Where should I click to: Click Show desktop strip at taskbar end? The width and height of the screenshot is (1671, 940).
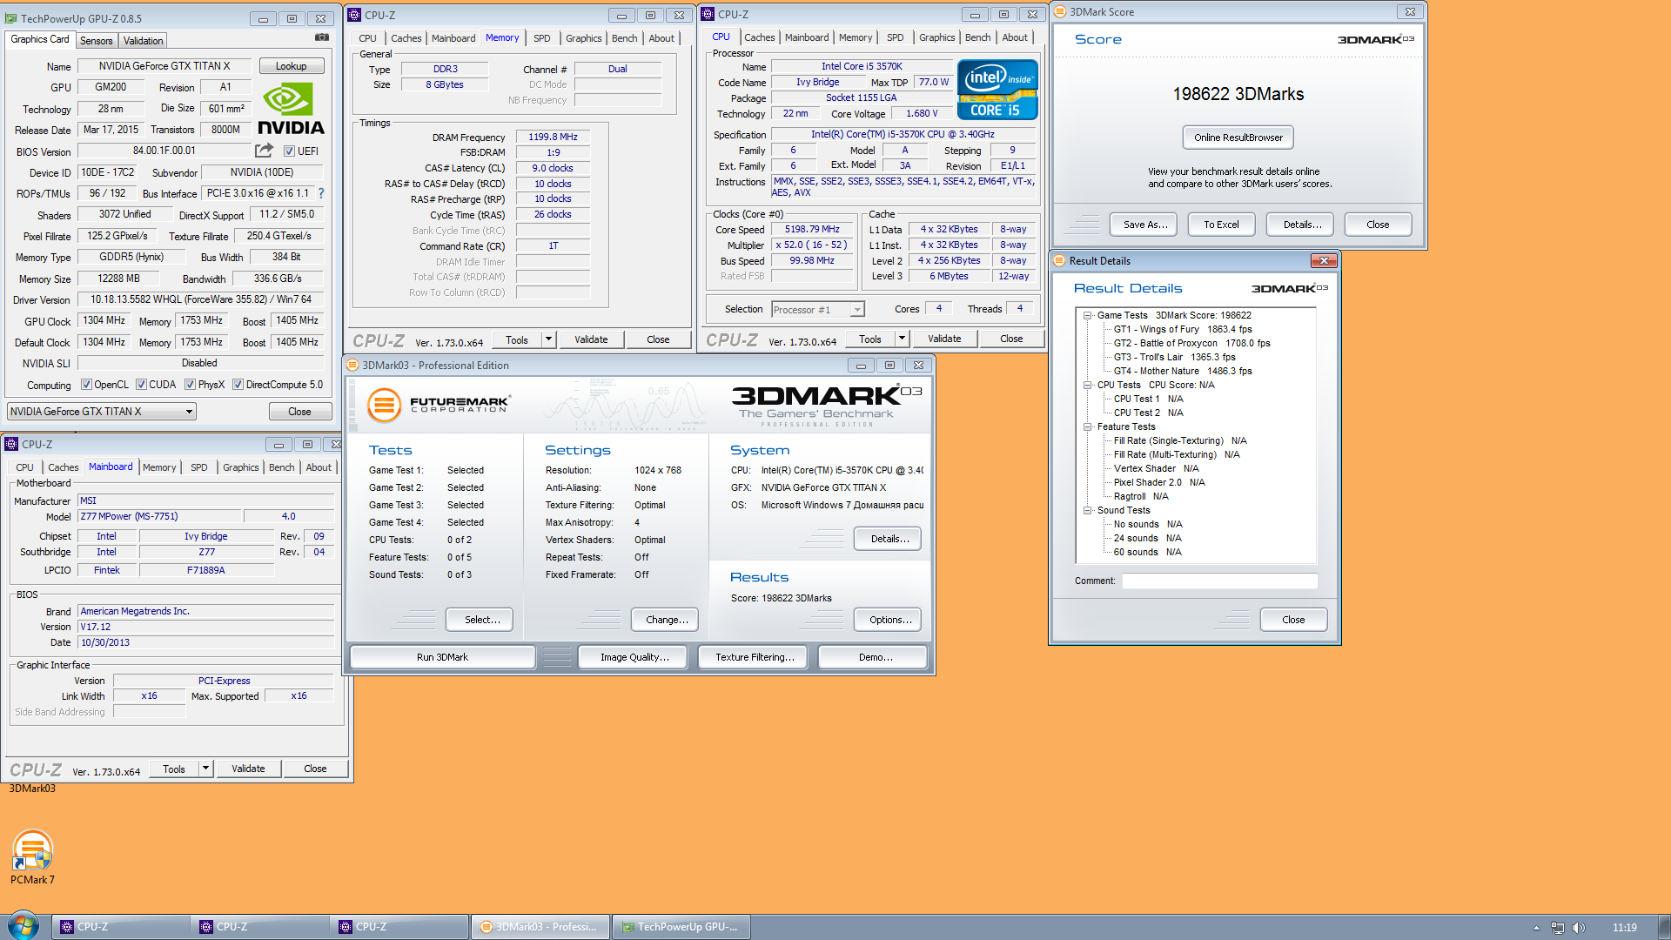coord(1664,927)
